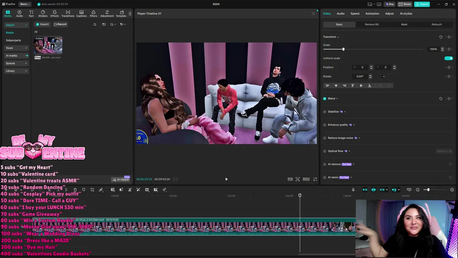Switch to the Animation tab
The height and width of the screenshot is (258, 458).
click(x=372, y=14)
